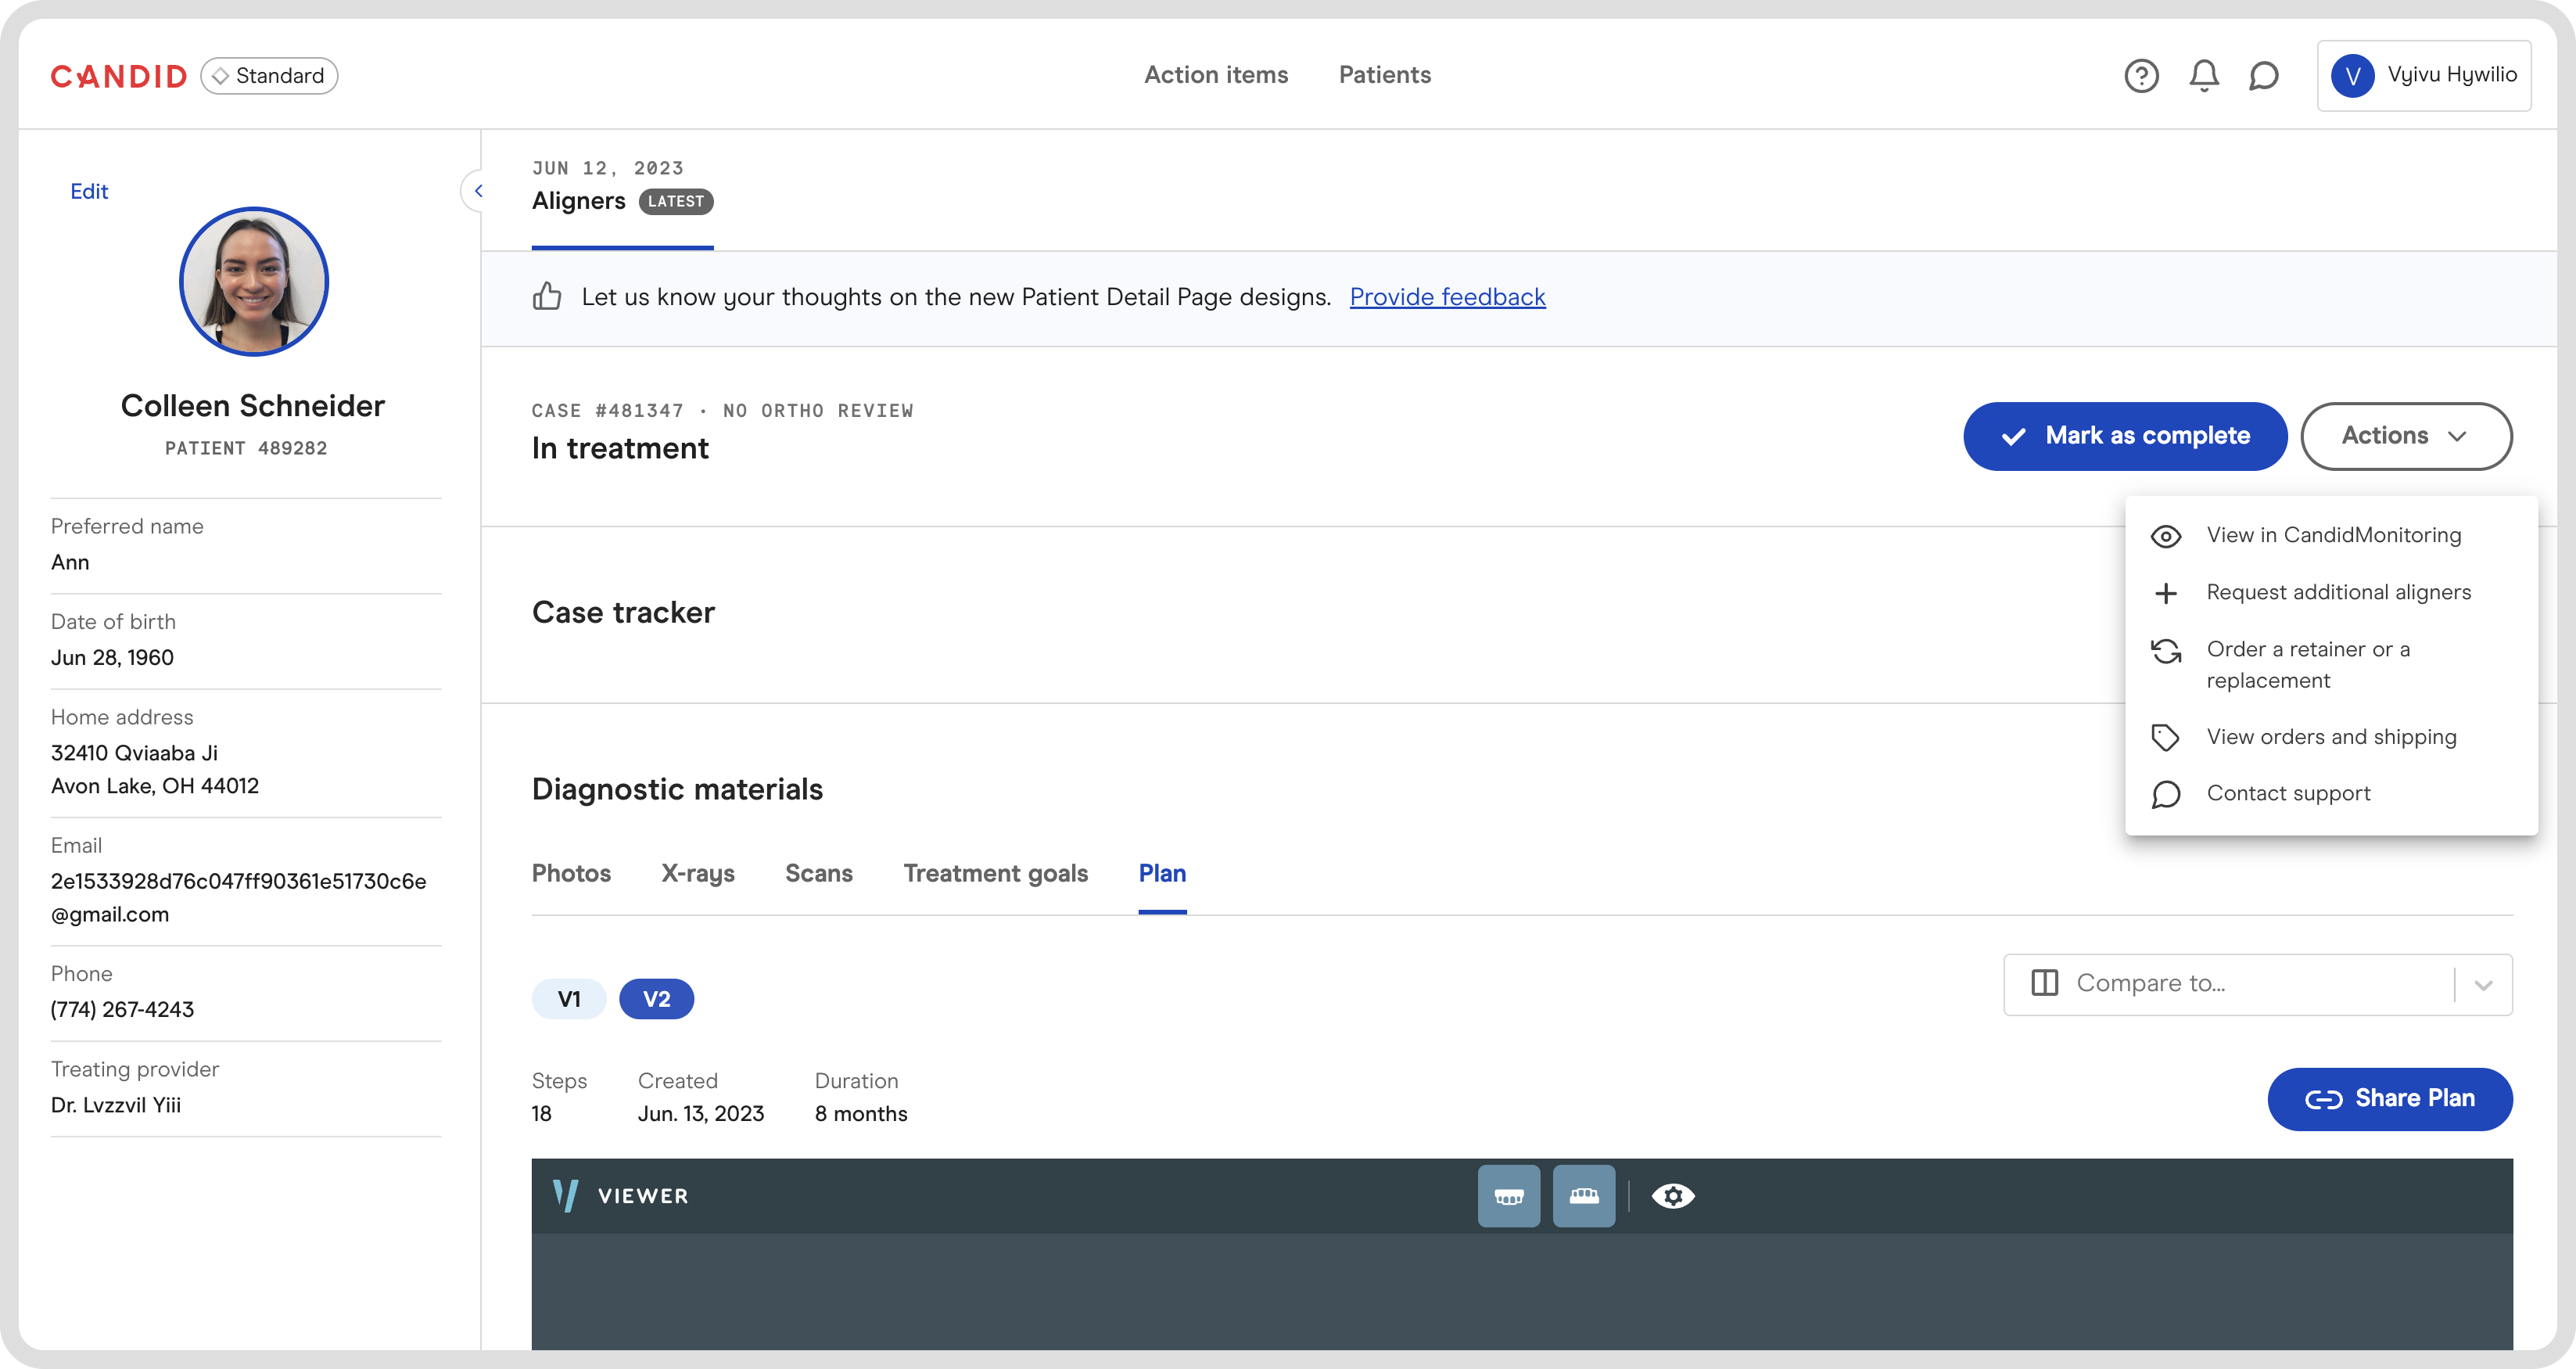Click the Share Plan button
The width and height of the screenshot is (2576, 1369).
pos(2389,1099)
